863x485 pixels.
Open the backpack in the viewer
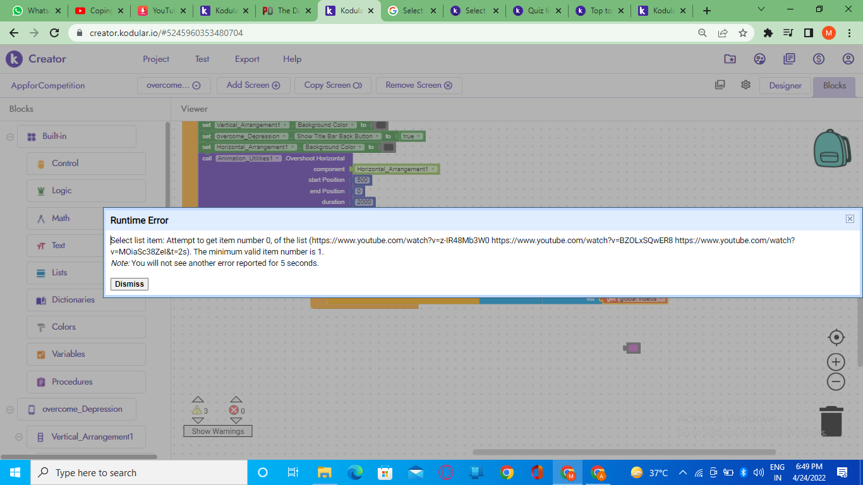(x=832, y=148)
